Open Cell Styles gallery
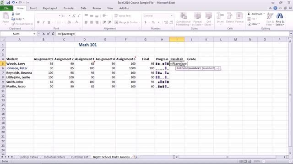This screenshot has height=164, width=293. pyautogui.click(x=208, y=19)
